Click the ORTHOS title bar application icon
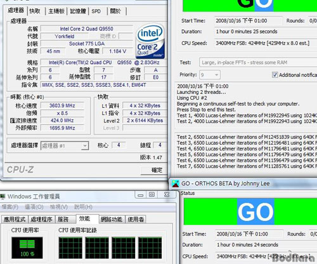 coord(176,183)
